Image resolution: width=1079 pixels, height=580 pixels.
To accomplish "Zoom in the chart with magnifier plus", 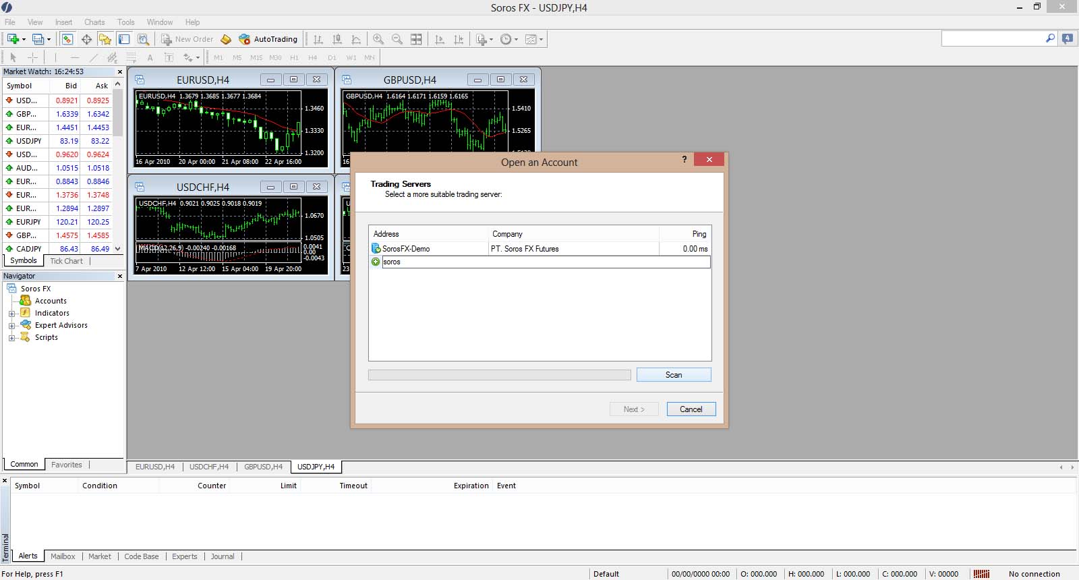I will pyautogui.click(x=378, y=39).
